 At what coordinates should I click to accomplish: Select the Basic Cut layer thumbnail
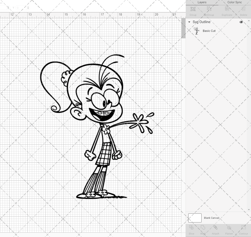point(197,31)
